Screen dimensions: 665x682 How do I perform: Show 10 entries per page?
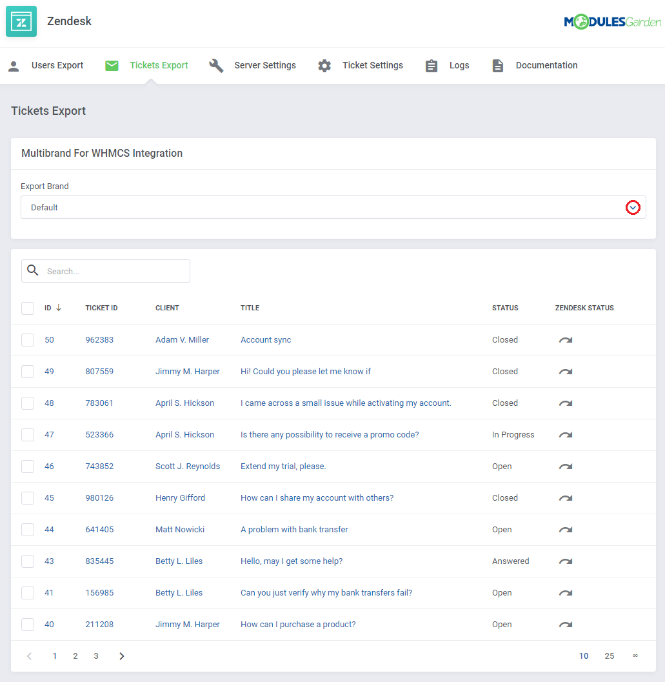[584, 656]
